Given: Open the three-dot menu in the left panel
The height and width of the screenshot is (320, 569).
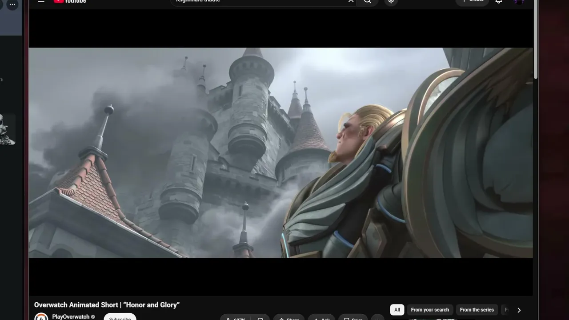Looking at the screenshot, I should (x=12, y=4).
